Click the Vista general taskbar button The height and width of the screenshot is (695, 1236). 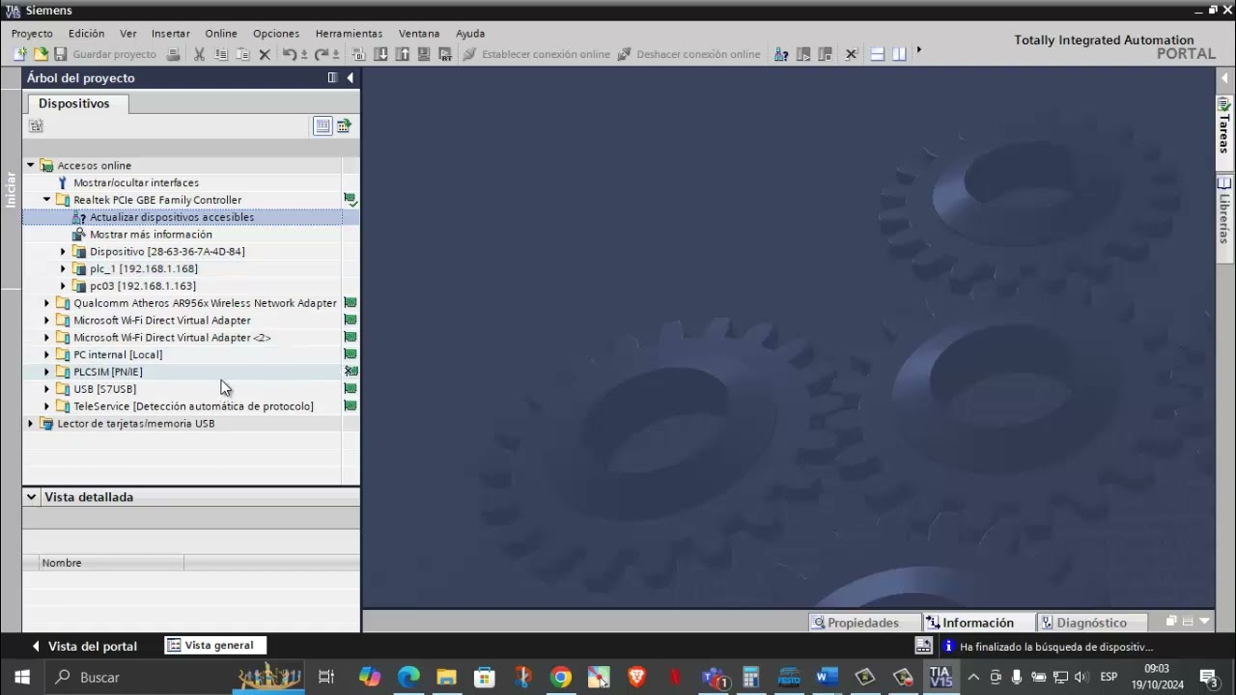[x=215, y=646]
